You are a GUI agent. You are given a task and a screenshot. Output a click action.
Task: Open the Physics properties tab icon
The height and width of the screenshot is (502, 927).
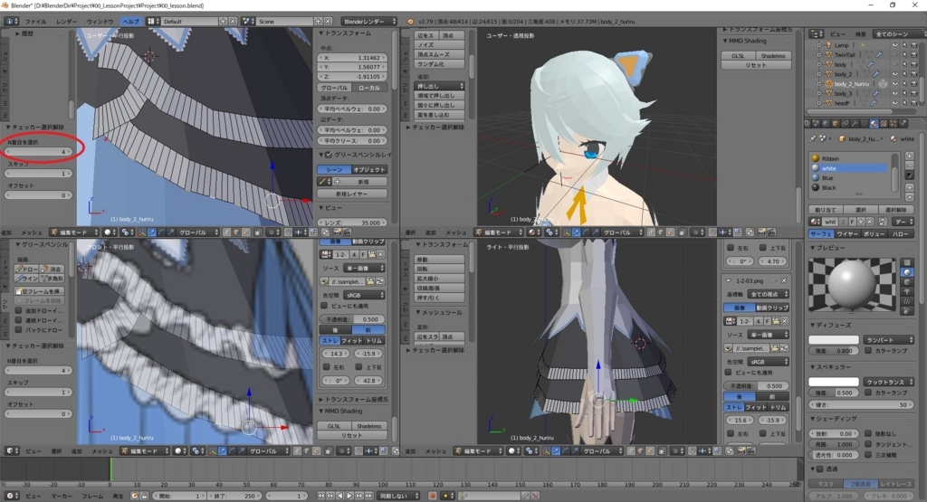pos(903,123)
